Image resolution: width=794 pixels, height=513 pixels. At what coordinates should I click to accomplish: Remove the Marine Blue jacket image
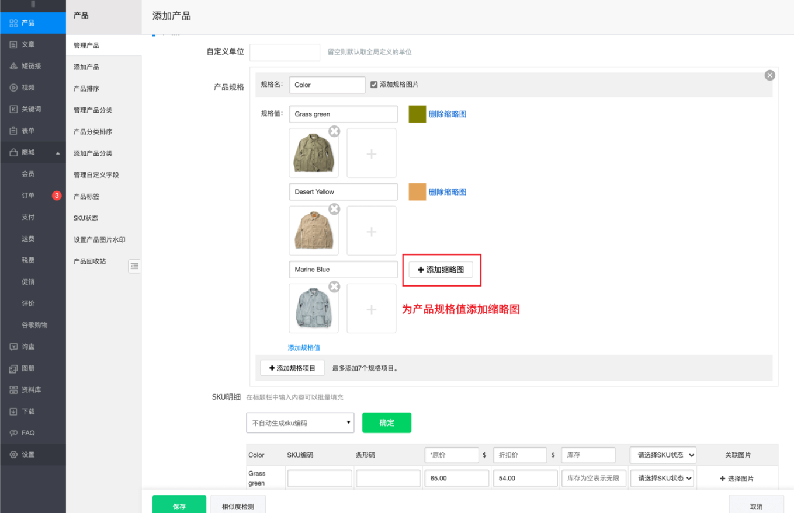(x=334, y=287)
